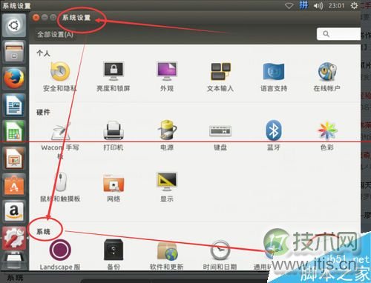Open the sound volume indicator menu
The image size is (371, 283).
[x=318, y=5]
